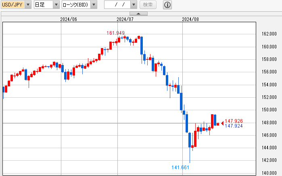Click the 140.000 price axis label
The height and width of the screenshot is (176, 282).
pyautogui.click(x=269, y=173)
